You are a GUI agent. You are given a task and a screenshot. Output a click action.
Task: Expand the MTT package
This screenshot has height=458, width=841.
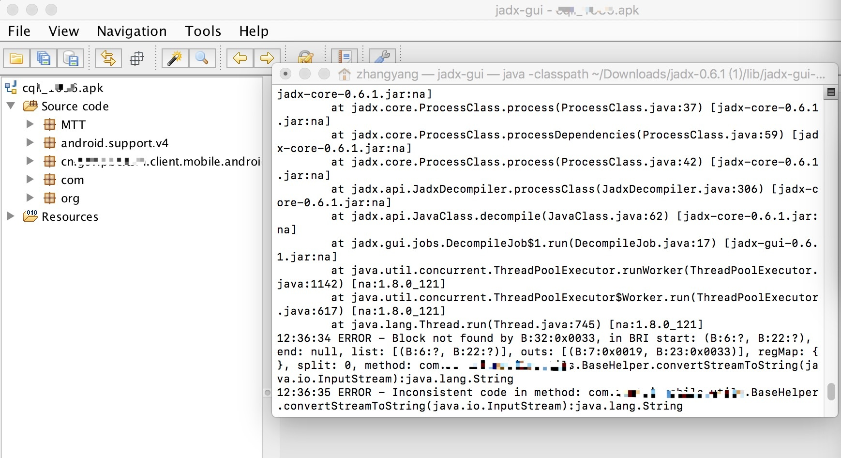pyautogui.click(x=30, y=124)
